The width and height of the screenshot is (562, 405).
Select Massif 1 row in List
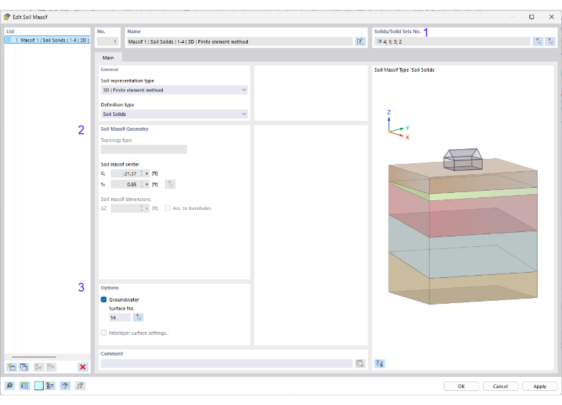tap(47, 40)
